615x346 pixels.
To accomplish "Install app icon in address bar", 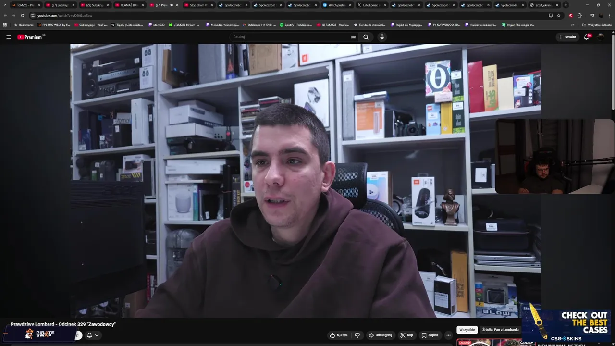I will click(551, 15).
